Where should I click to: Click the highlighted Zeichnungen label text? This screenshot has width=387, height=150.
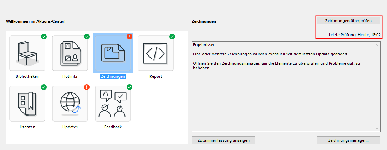tap(113, 76)
